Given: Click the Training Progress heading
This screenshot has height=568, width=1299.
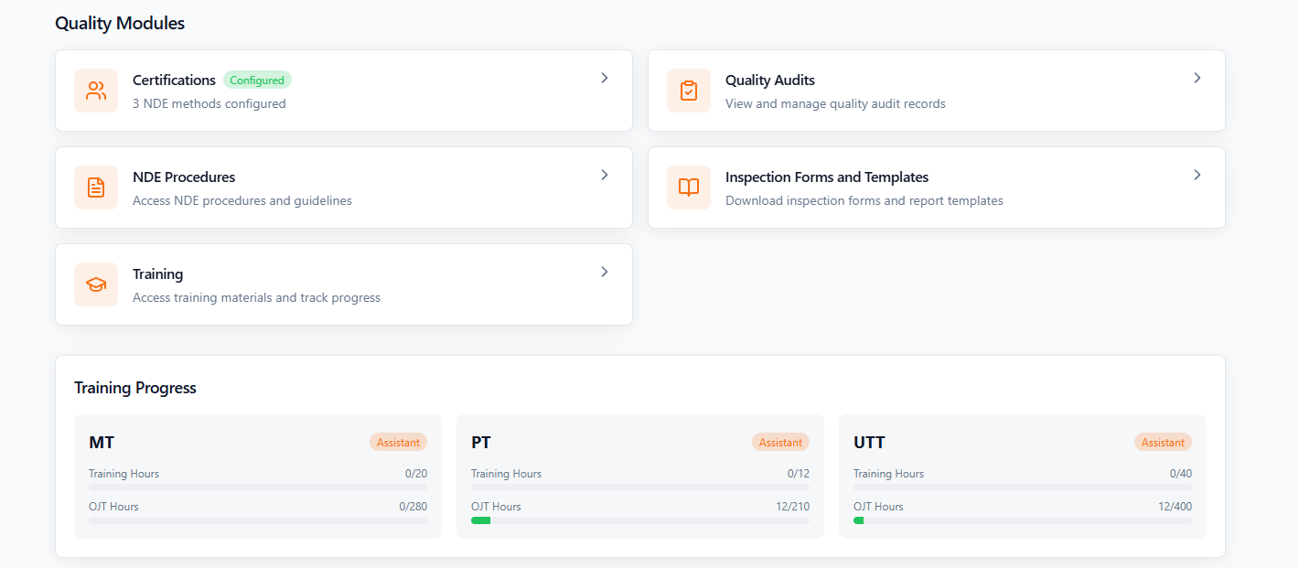Looking at the screenshot, I should 135,388.
